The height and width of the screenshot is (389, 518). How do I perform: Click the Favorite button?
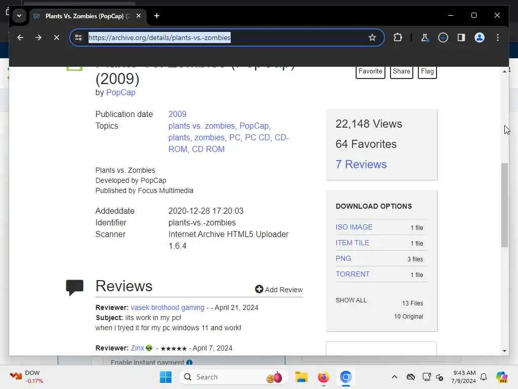[370, 71]
